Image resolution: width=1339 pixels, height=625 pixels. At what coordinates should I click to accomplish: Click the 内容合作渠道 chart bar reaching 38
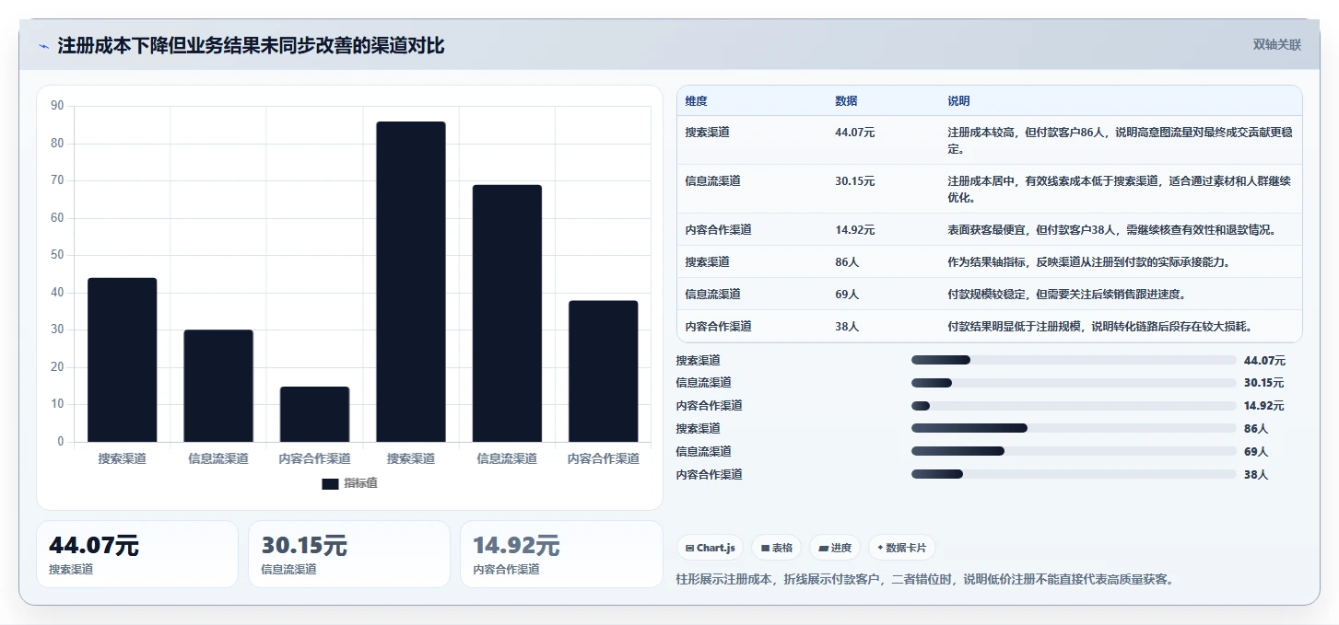pyautogui.click(x=604, y=371)
